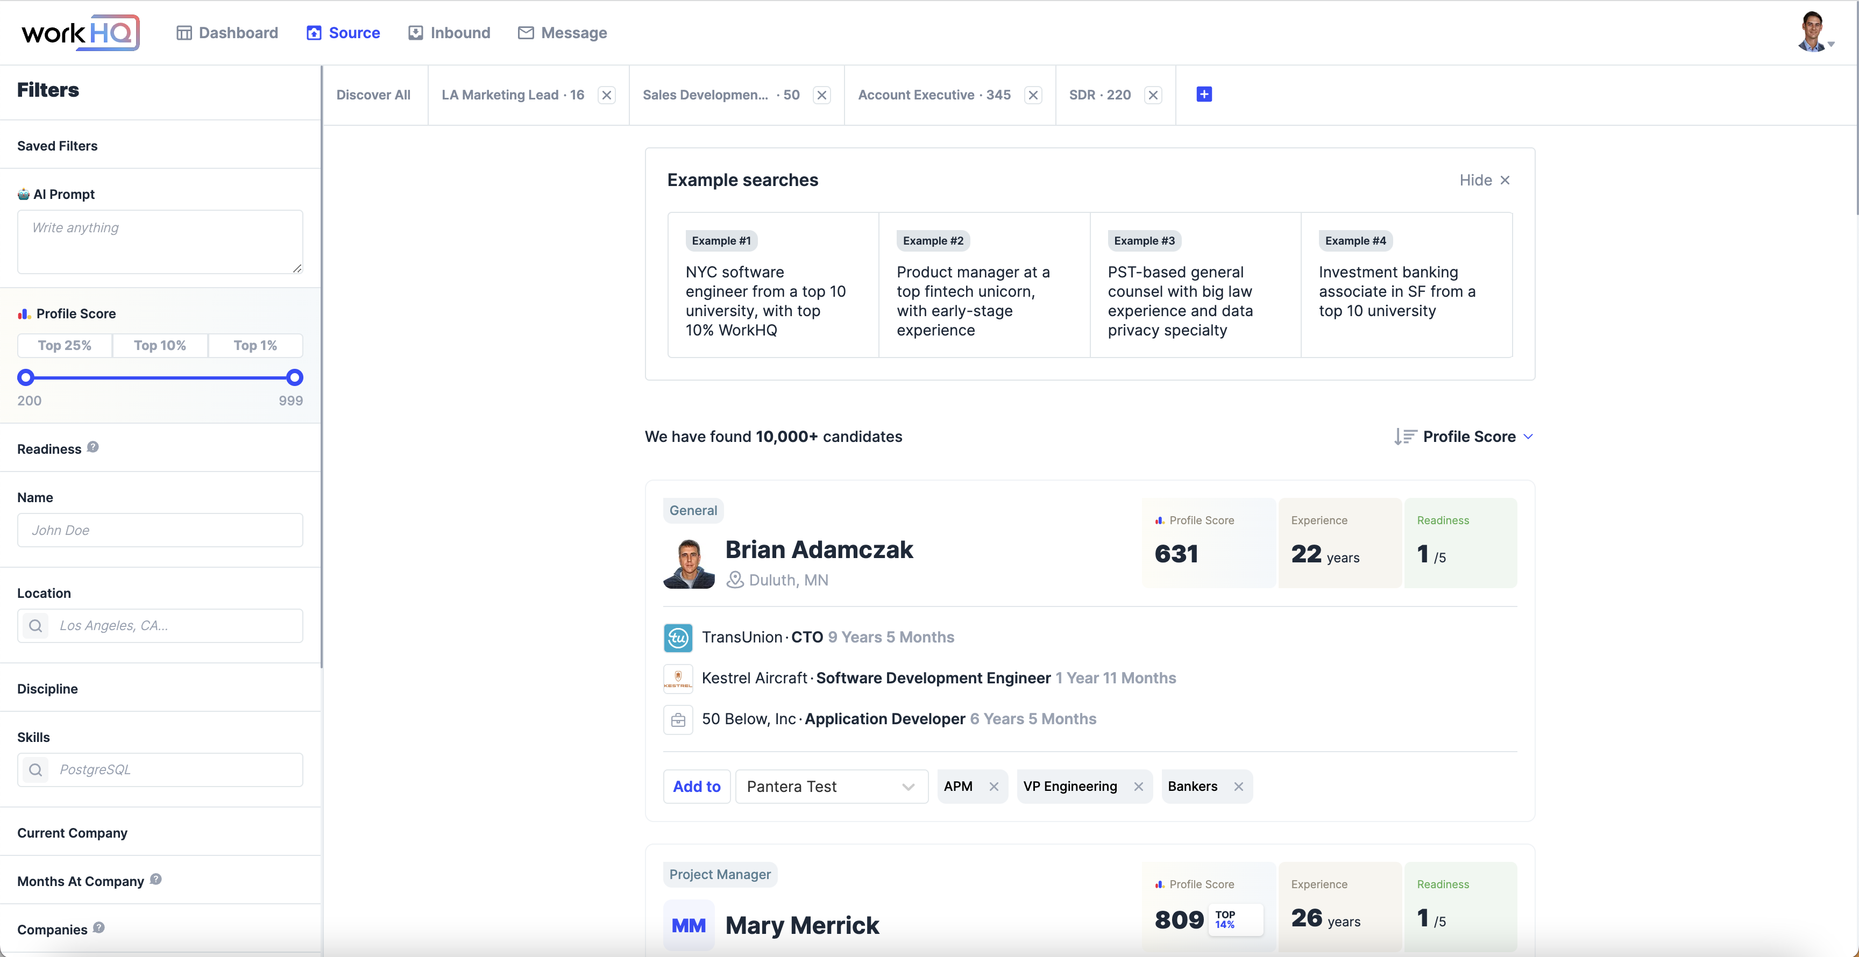This screenshot has height=957, width=1859.
Task: Remove the APM tag from Brian
Action: [994, 786]
